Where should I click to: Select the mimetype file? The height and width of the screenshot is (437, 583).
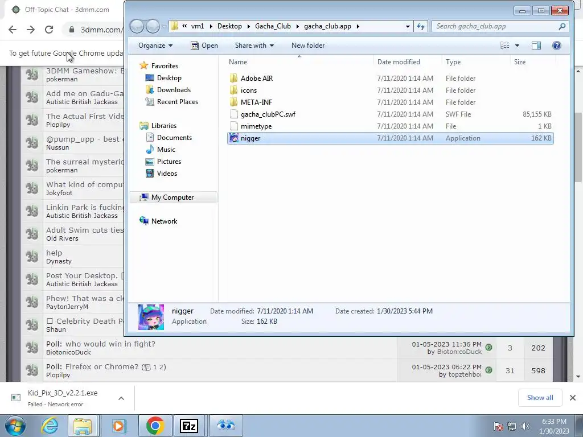pyautogui.click(x=256, y=126)
